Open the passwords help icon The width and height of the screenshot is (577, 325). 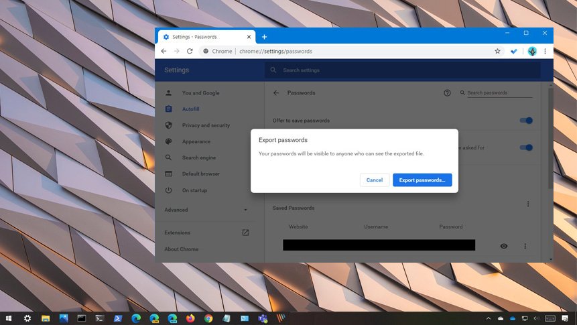click(447, 93)
